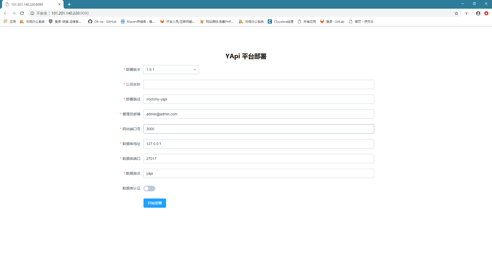Click the red update arrow icon
Viewport: 492px width, 266px height.
coord(486,13)
